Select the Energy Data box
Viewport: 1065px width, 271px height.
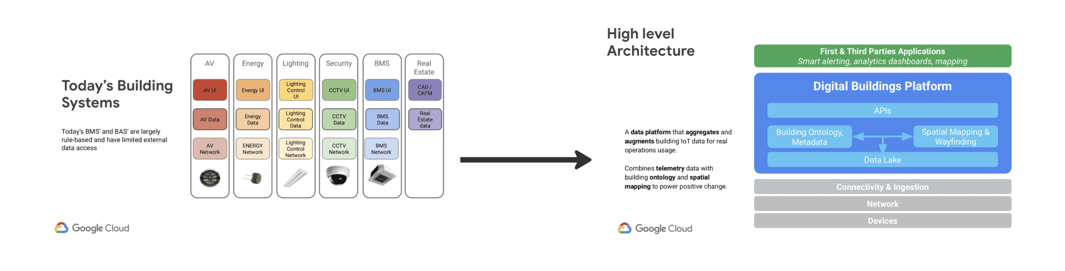click(253, 120)
